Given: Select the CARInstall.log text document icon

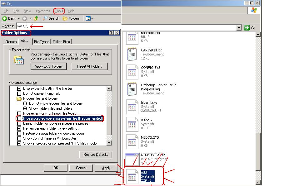Looking at the screenshot, I should point(132,55).
